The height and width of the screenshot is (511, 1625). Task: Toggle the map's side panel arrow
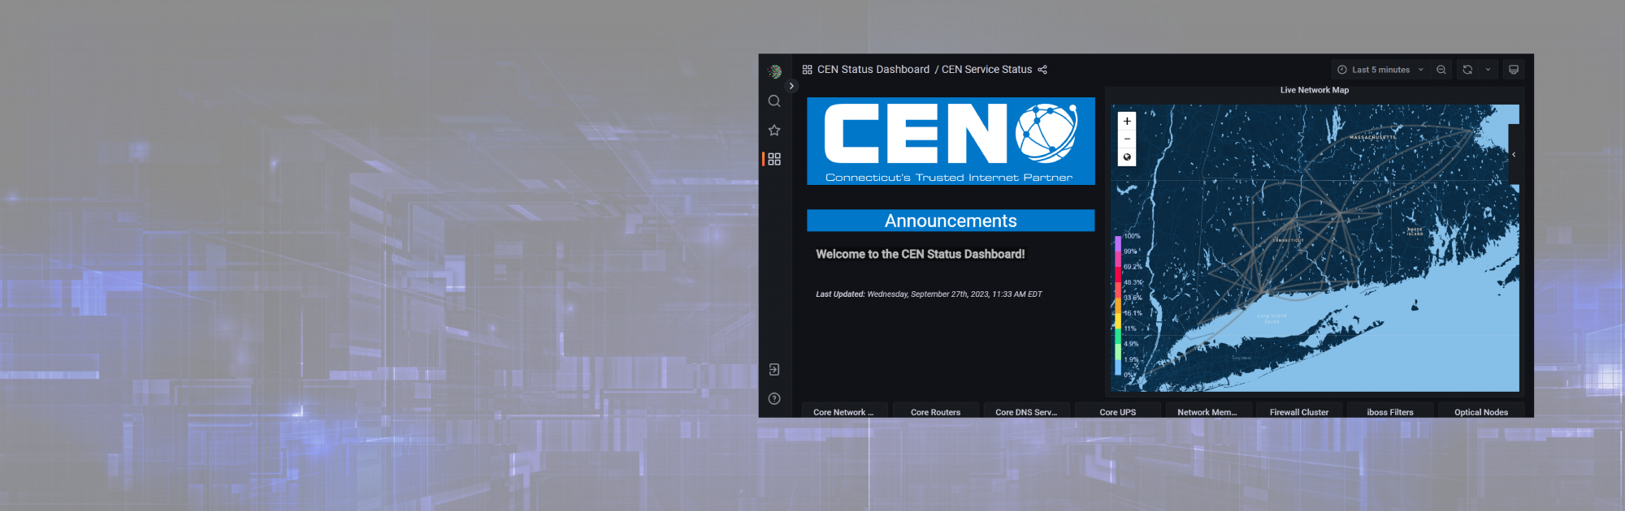[1514, 154]
